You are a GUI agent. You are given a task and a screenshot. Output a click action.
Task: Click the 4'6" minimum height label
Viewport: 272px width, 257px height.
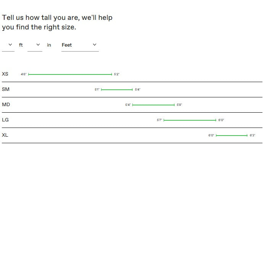point(24,74)
